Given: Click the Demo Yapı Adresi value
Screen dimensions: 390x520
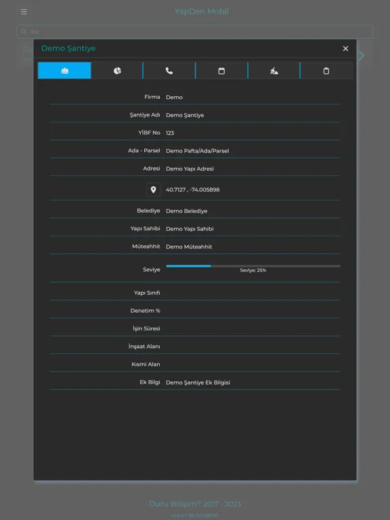Looking at the screenshot, I should (190, 169).
